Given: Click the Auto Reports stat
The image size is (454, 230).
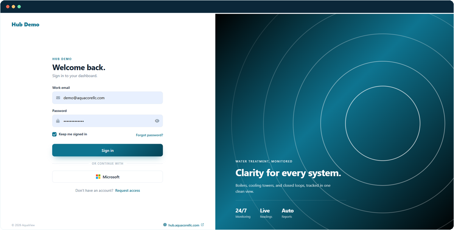Looking at the screenshot, I should (x=288, y=213).
